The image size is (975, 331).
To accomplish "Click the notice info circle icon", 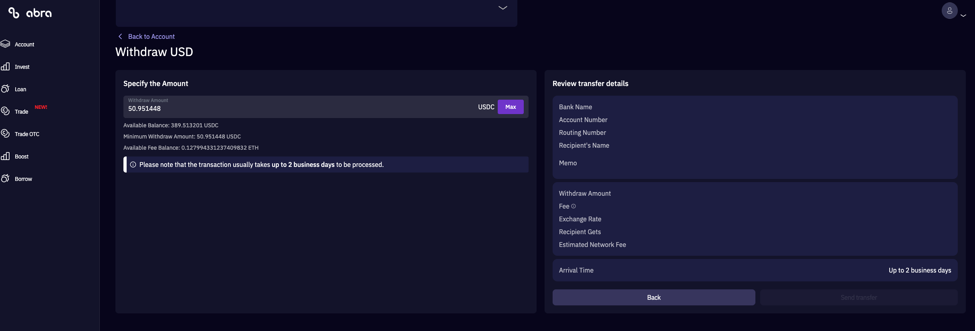I will point(133,164).
